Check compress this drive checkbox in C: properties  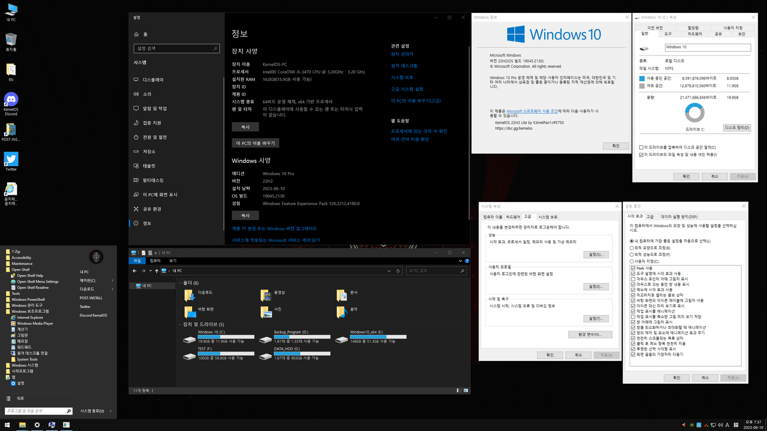tap(641, 147)
